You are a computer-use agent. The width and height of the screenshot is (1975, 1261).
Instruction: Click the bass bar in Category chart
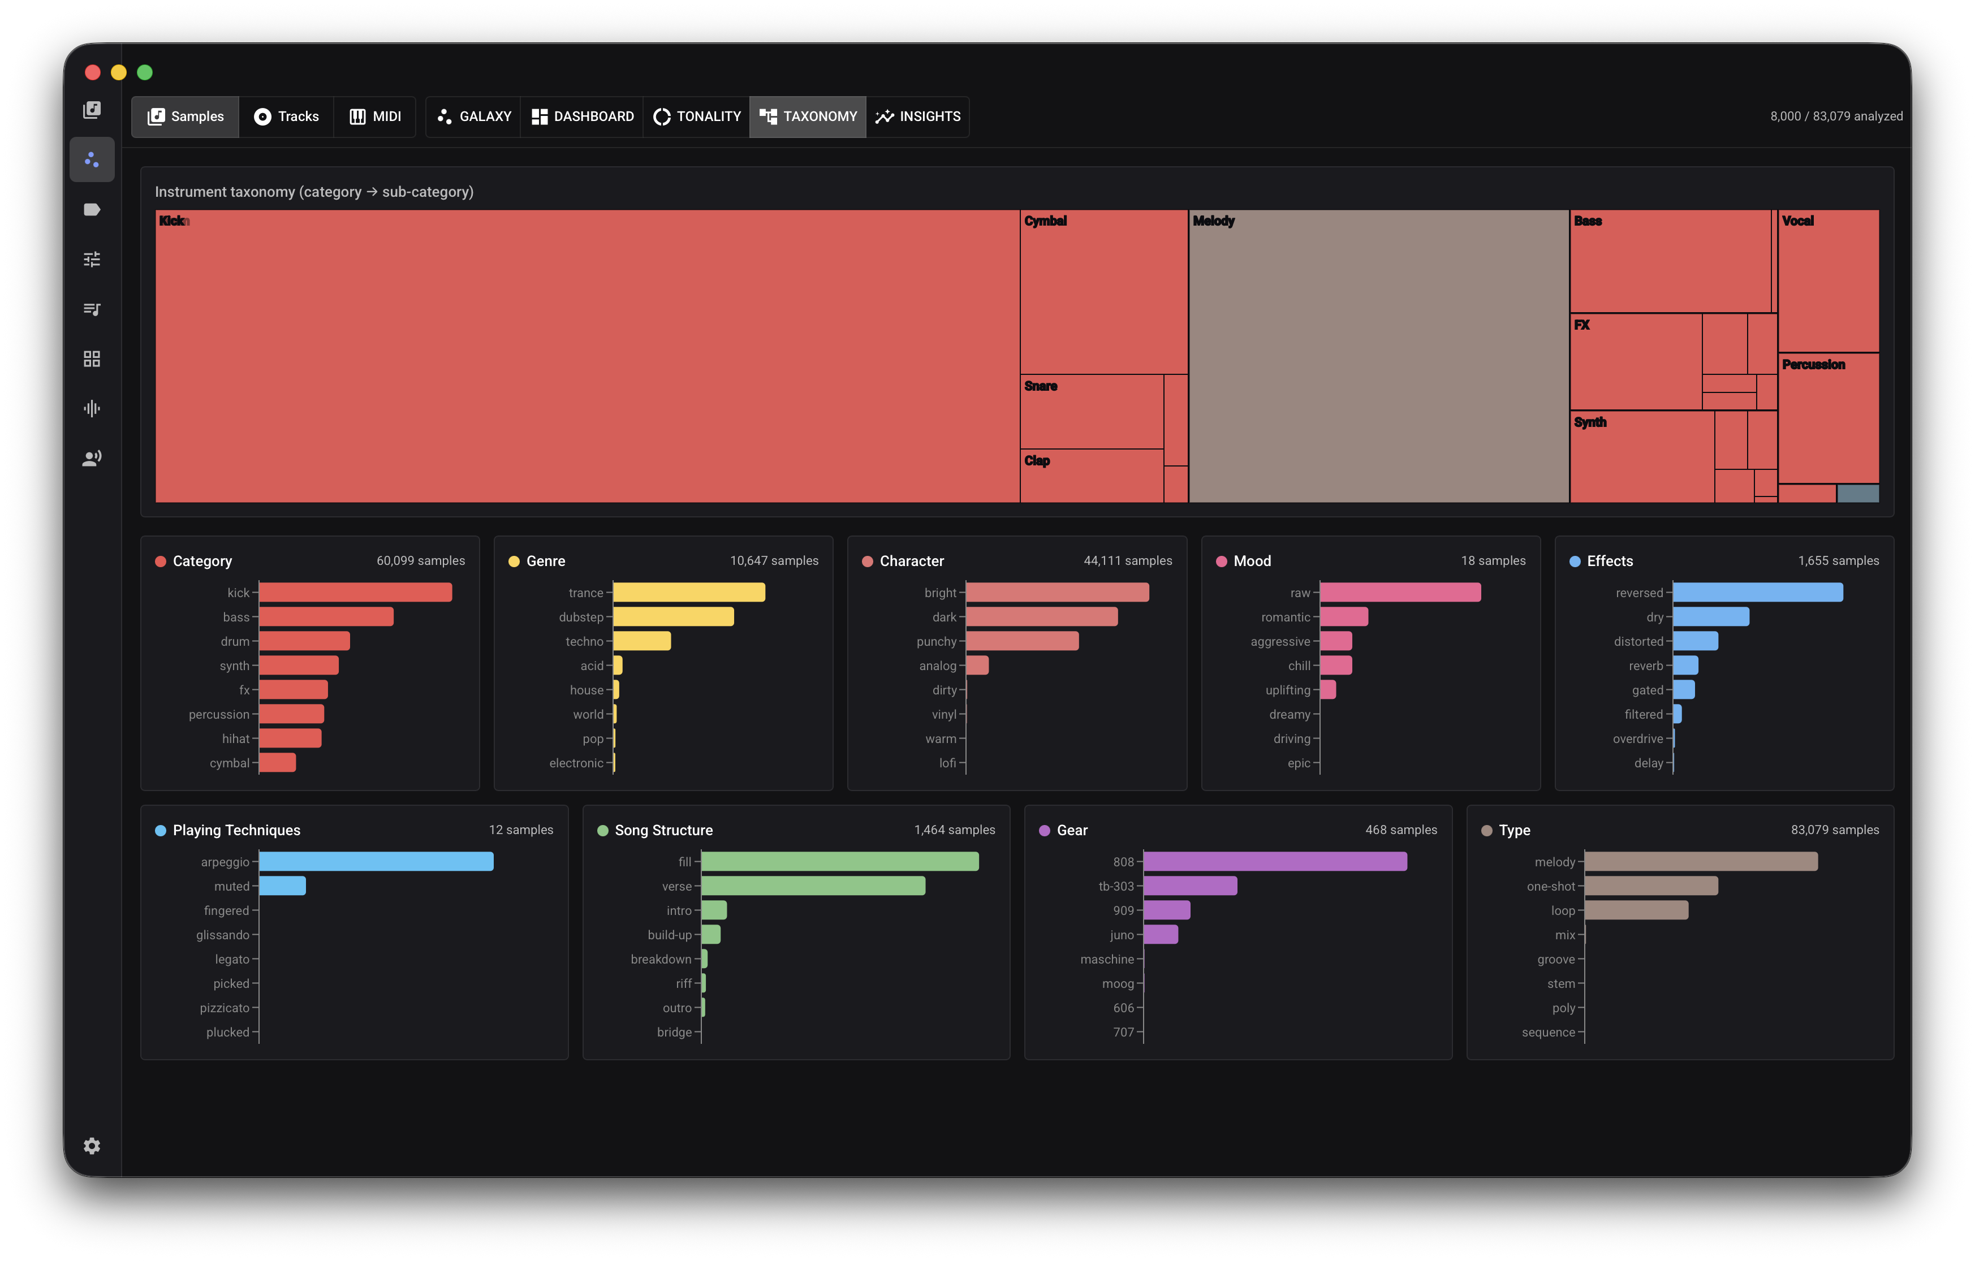pos(326,616)
